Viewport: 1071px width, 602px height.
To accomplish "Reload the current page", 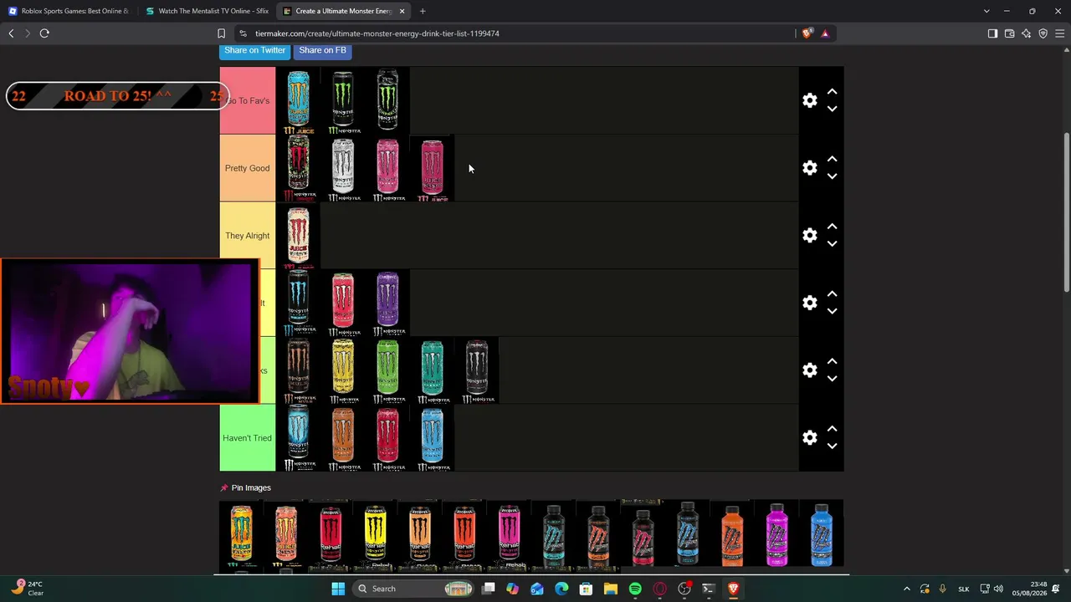I will pos(44,33).
